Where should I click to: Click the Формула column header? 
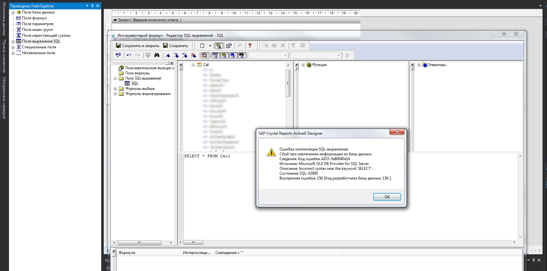click(149, 253)
